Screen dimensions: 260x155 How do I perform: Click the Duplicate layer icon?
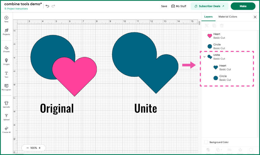tap(214, 26)
